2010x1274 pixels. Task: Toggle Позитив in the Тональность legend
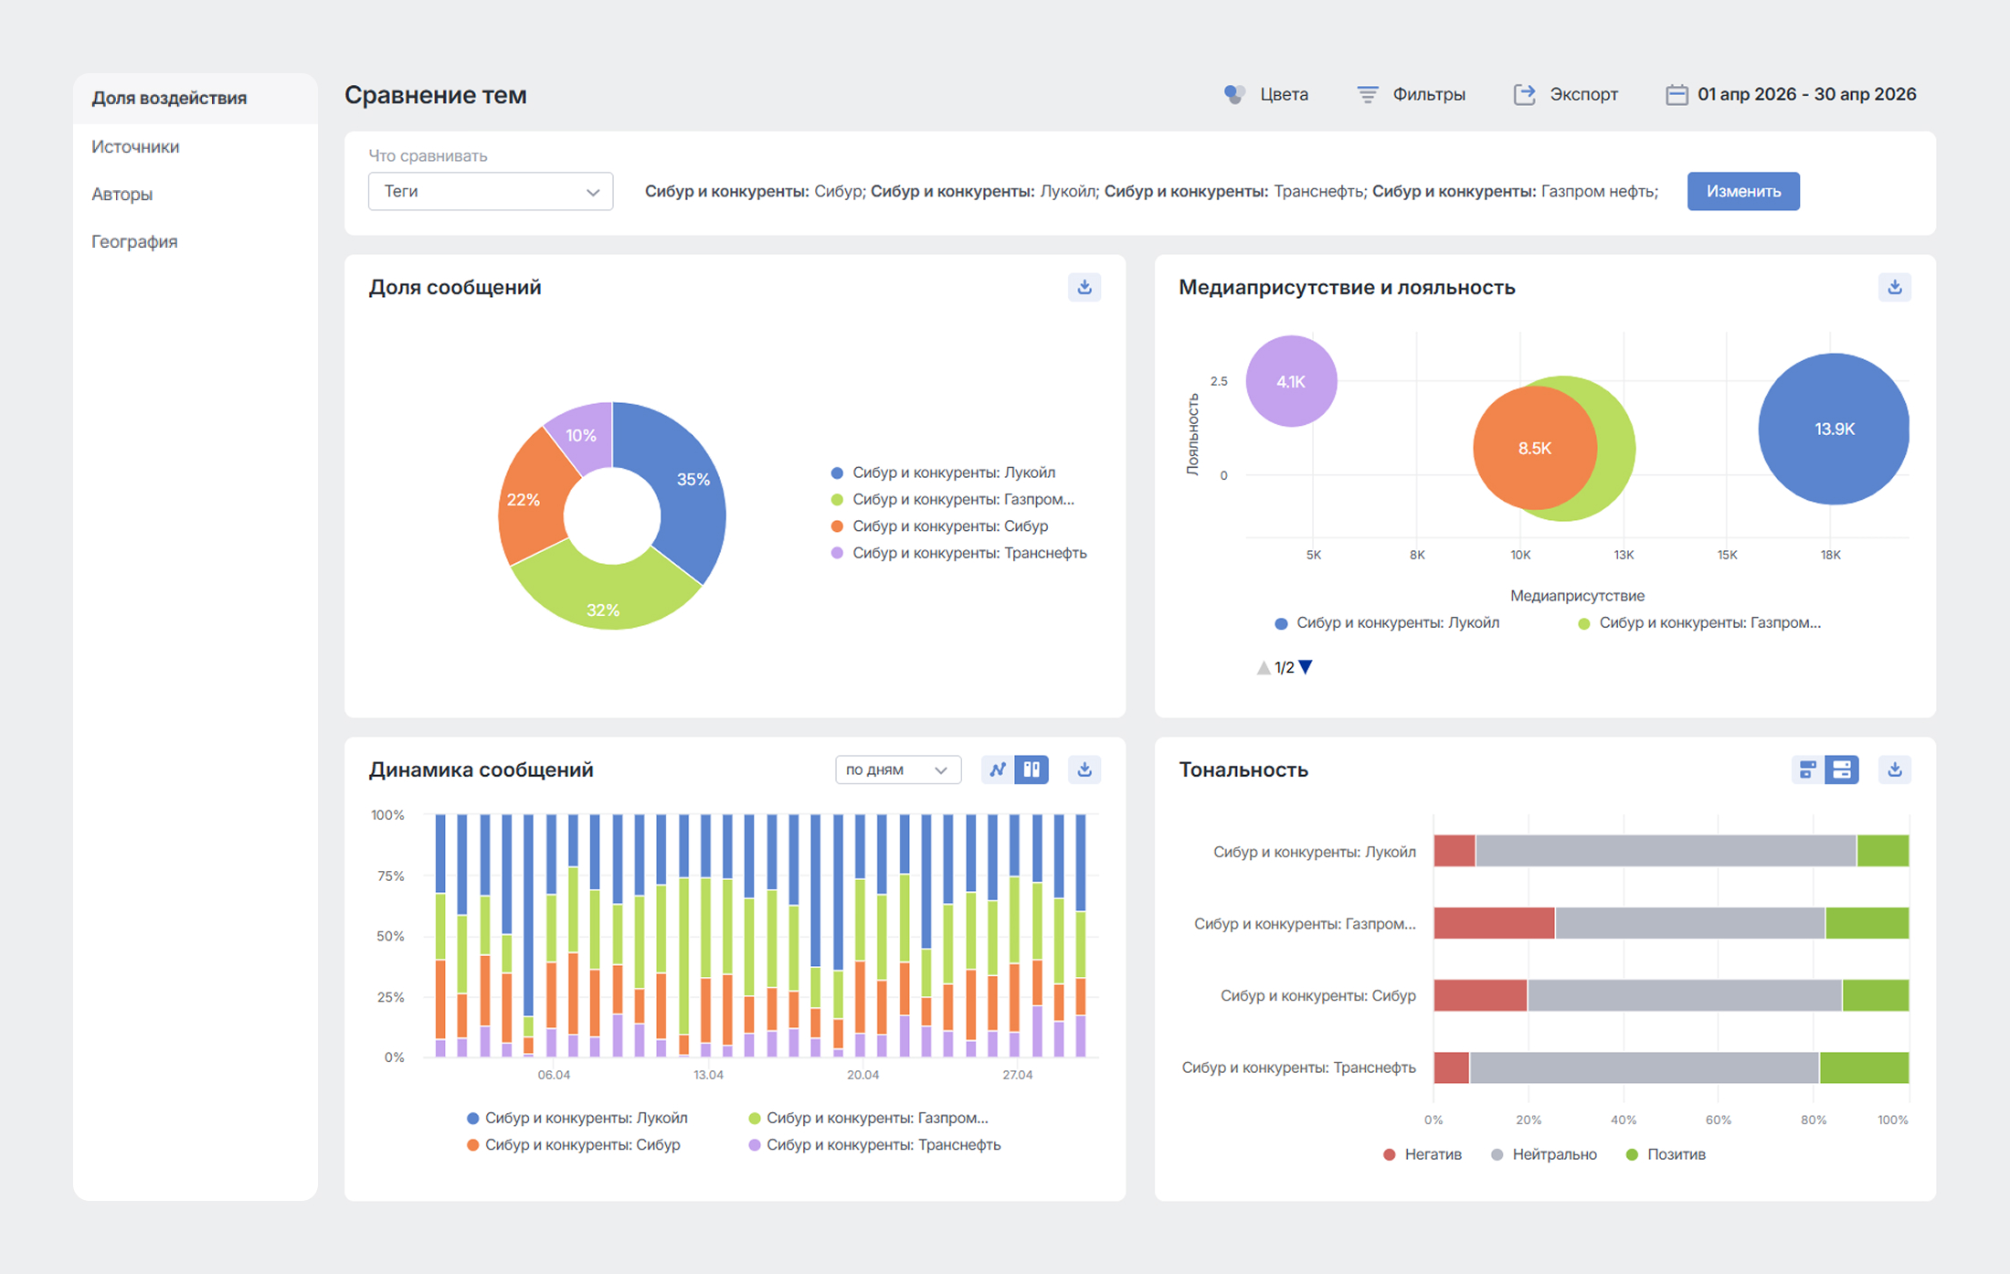click(x=1666, y=1154)
